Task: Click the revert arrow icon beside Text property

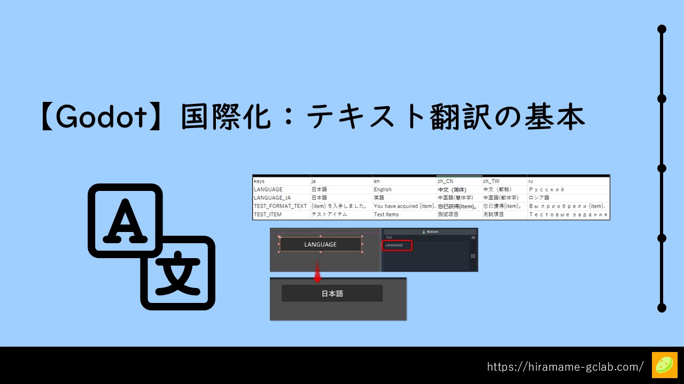Action: [473, 237]
